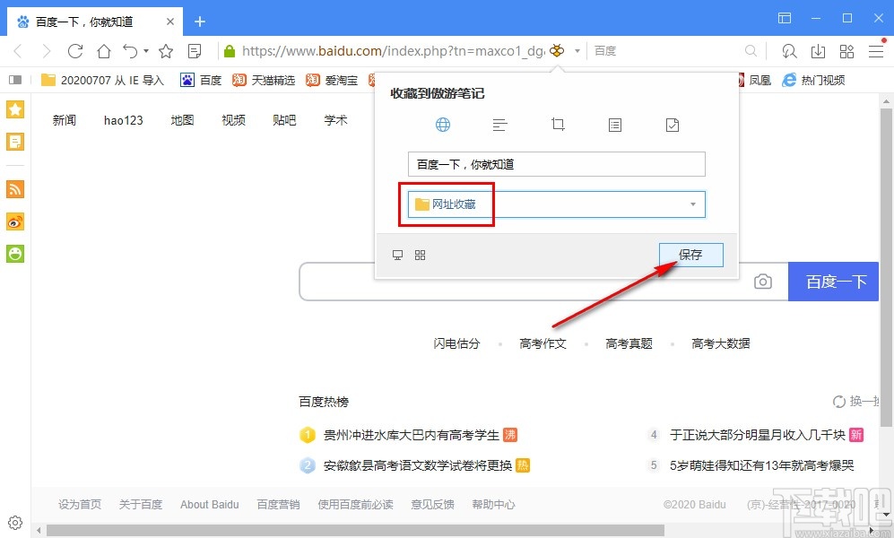Click the 百度 search engine input box
Screen dimensions: 894x538
tap(666, 51)
